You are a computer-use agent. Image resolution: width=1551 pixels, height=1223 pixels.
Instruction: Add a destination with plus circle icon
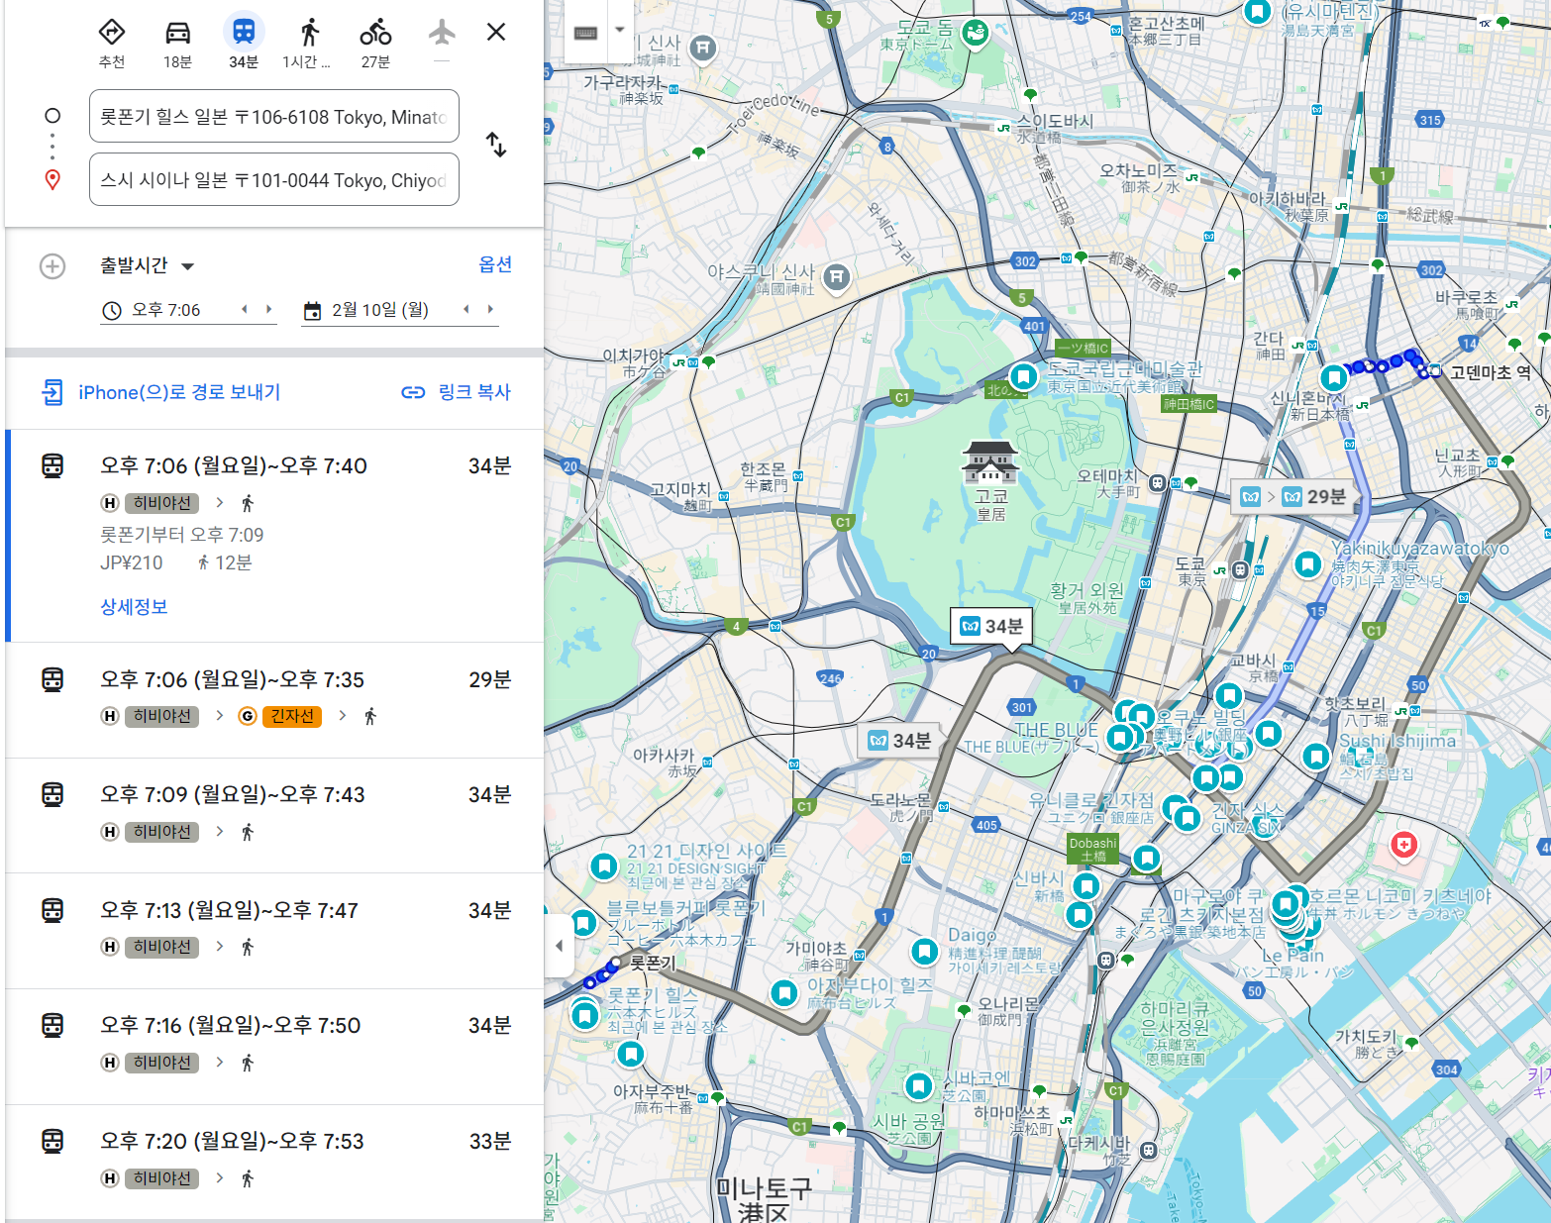52,266
